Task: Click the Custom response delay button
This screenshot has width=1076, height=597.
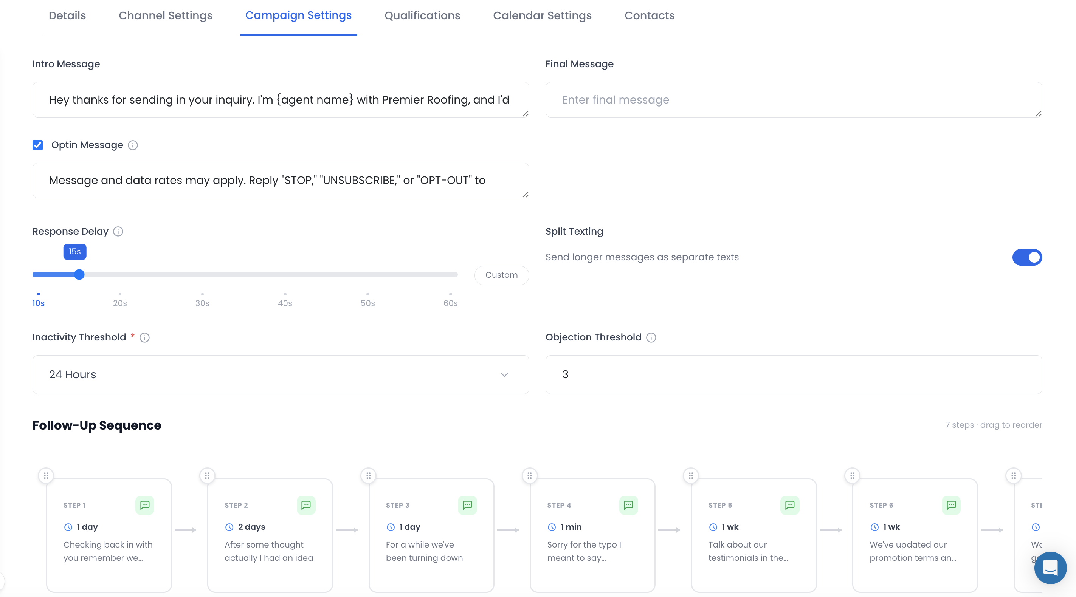Action: pos(501,275)
